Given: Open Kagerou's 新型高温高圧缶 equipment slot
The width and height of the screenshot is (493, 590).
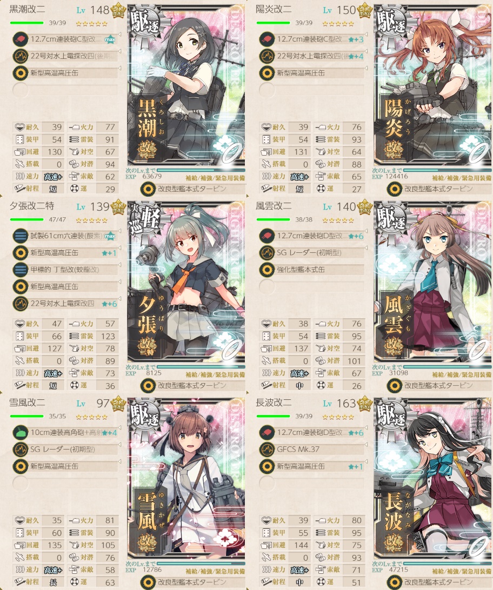Looking at the screenshot, I should (x=311, y=73).
